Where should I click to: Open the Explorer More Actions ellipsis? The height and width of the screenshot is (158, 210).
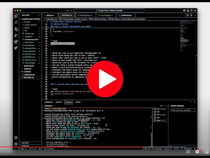38,15
